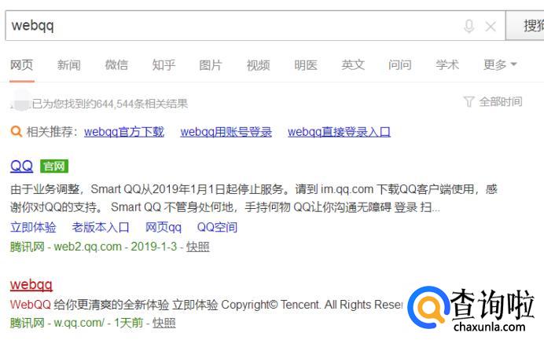
Task: Open the red webqq result title
Action: coord(31,285)
